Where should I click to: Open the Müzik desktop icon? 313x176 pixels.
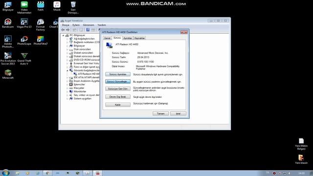pos(57,6)
